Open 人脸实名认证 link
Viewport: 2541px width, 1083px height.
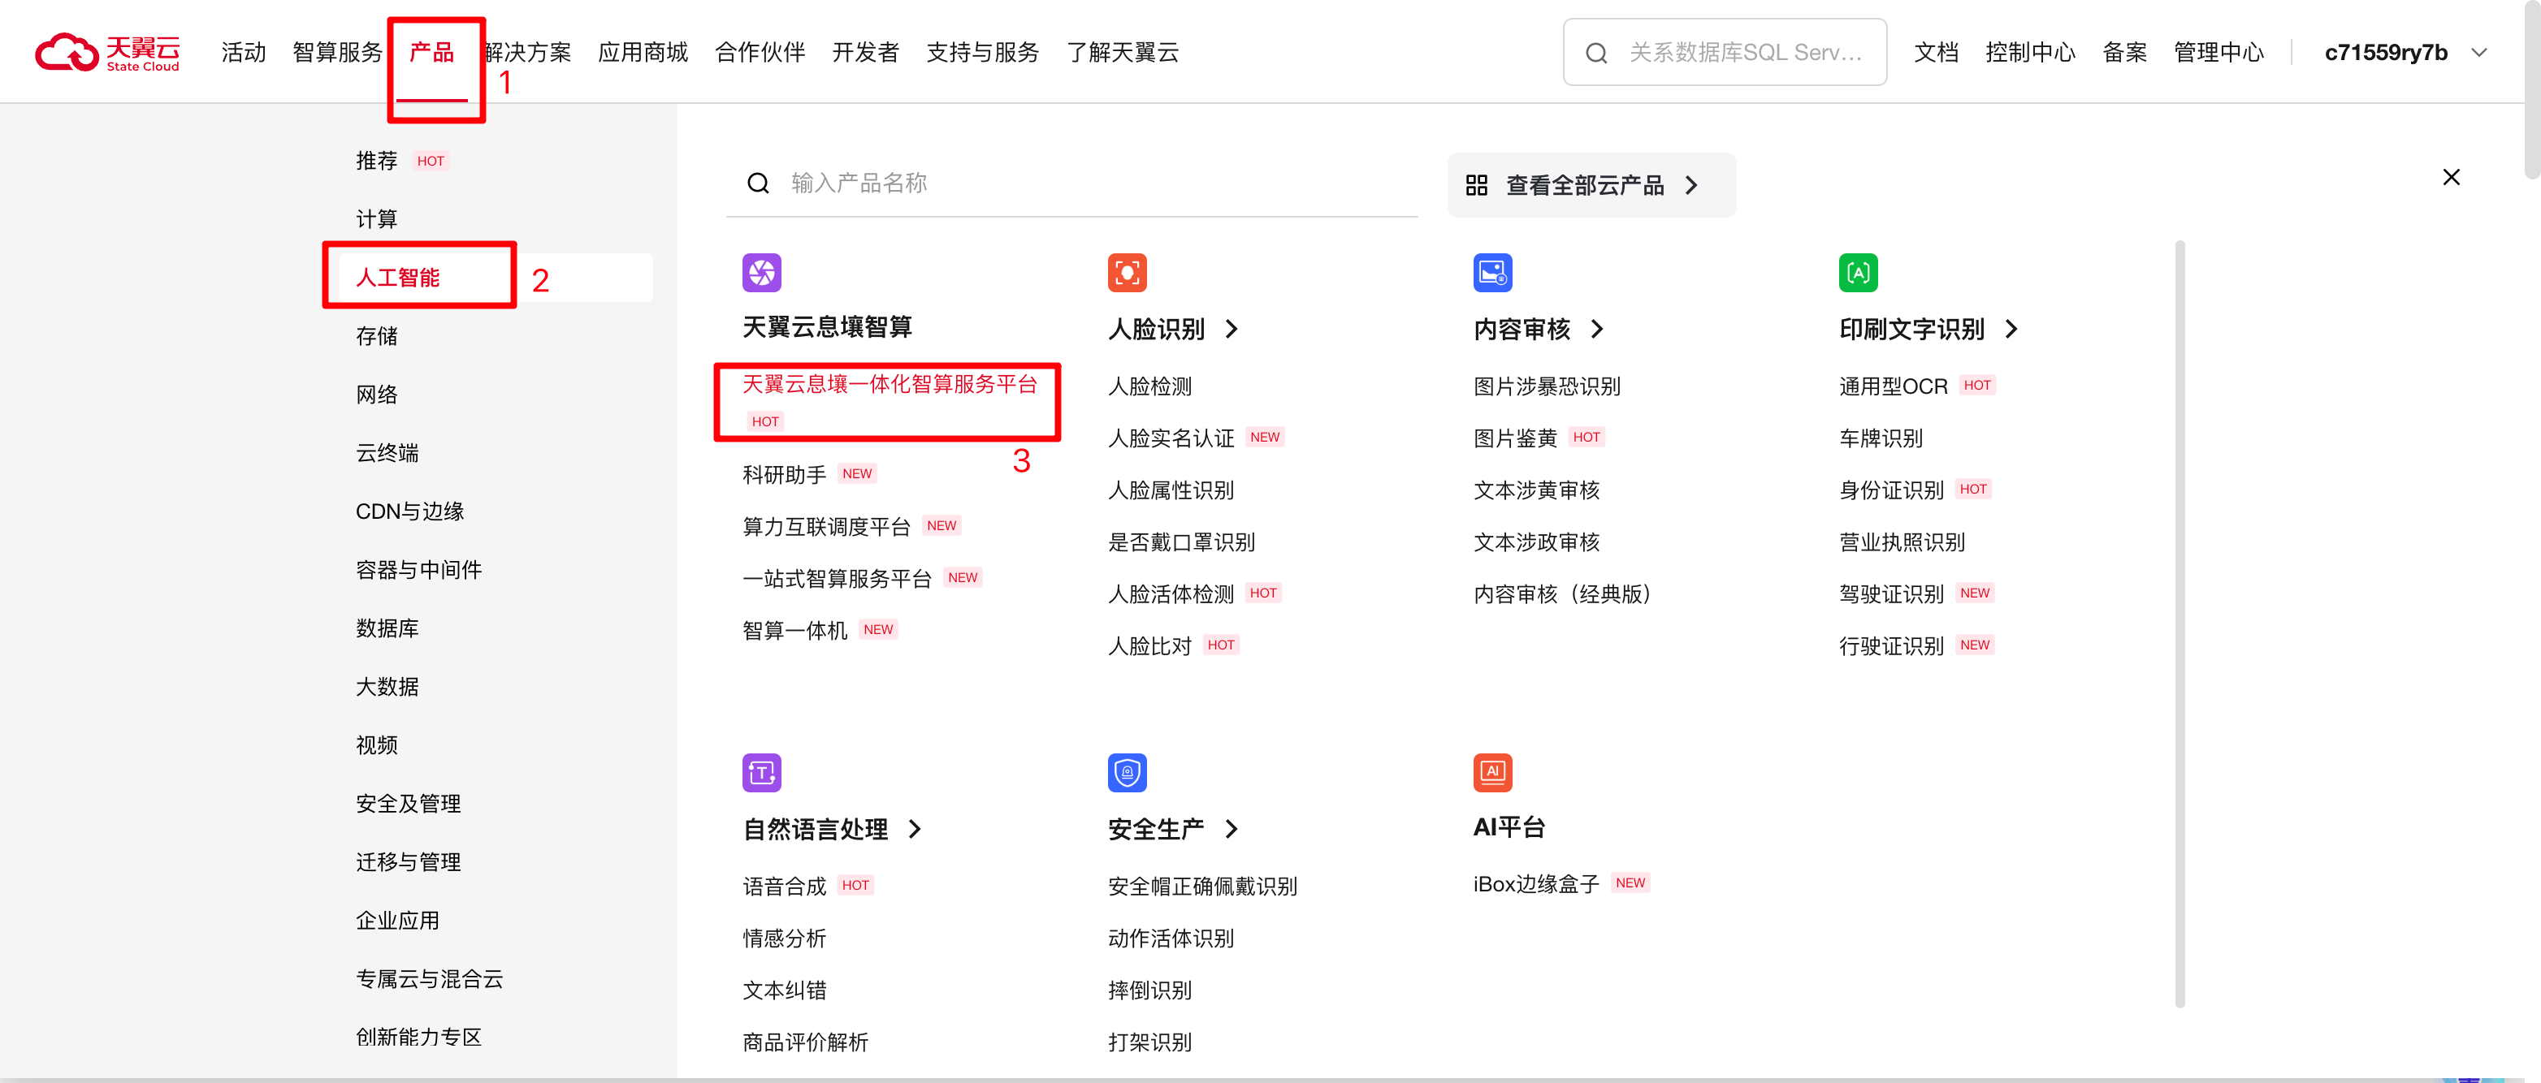click(x=1171, y=438)
